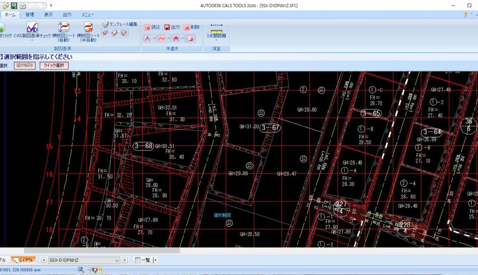
Task: Click the CAD製図基準チェック icon
Action: point(32,28)
